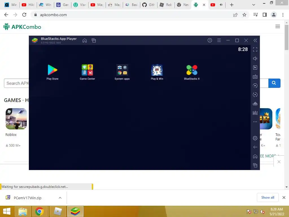Share this page via Chrome share icon
Image resolution: width=289 pixels, height=217 pixels.
point(235,15)
